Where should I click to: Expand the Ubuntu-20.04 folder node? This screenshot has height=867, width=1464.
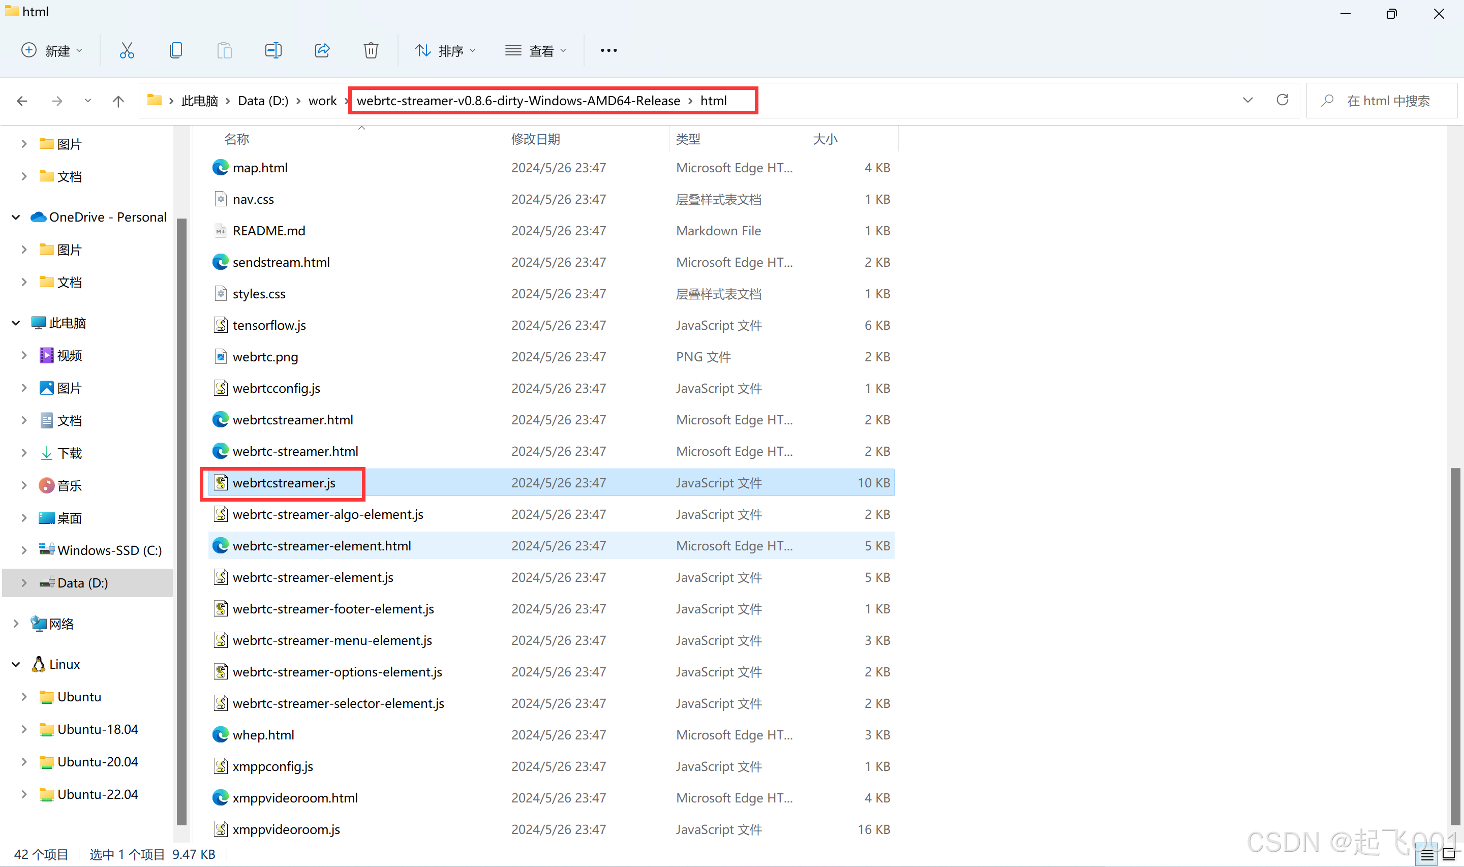coord(24,762)
